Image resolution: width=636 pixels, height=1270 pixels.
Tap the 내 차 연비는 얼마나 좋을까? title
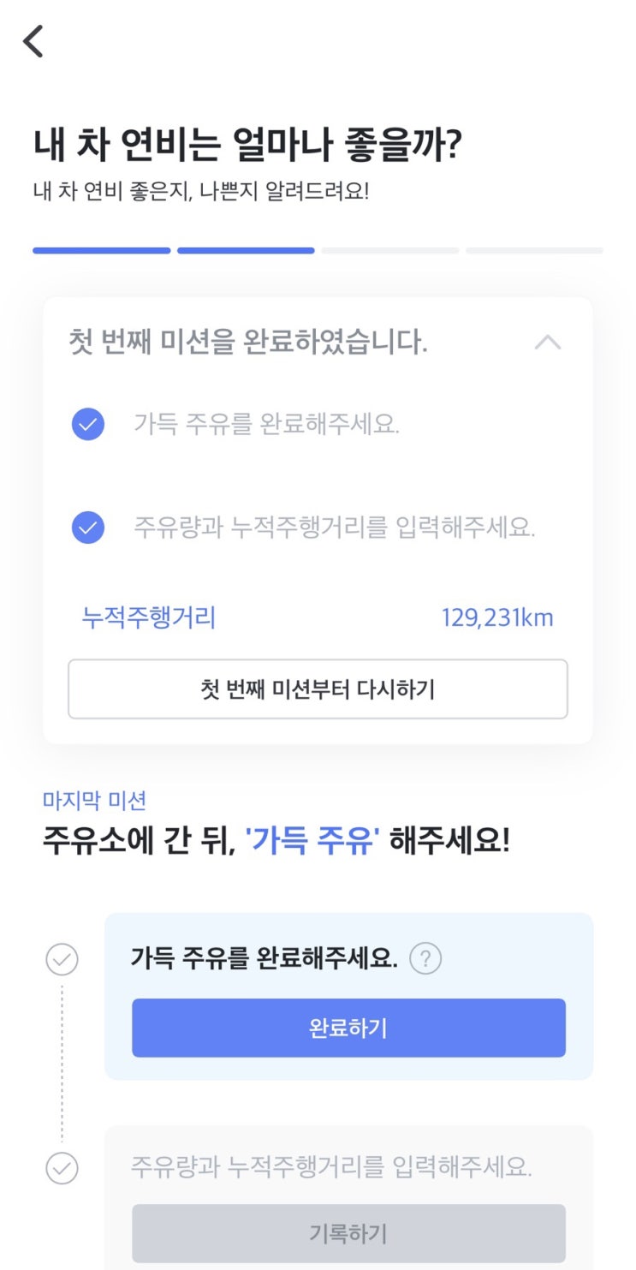tap(247, 146)
